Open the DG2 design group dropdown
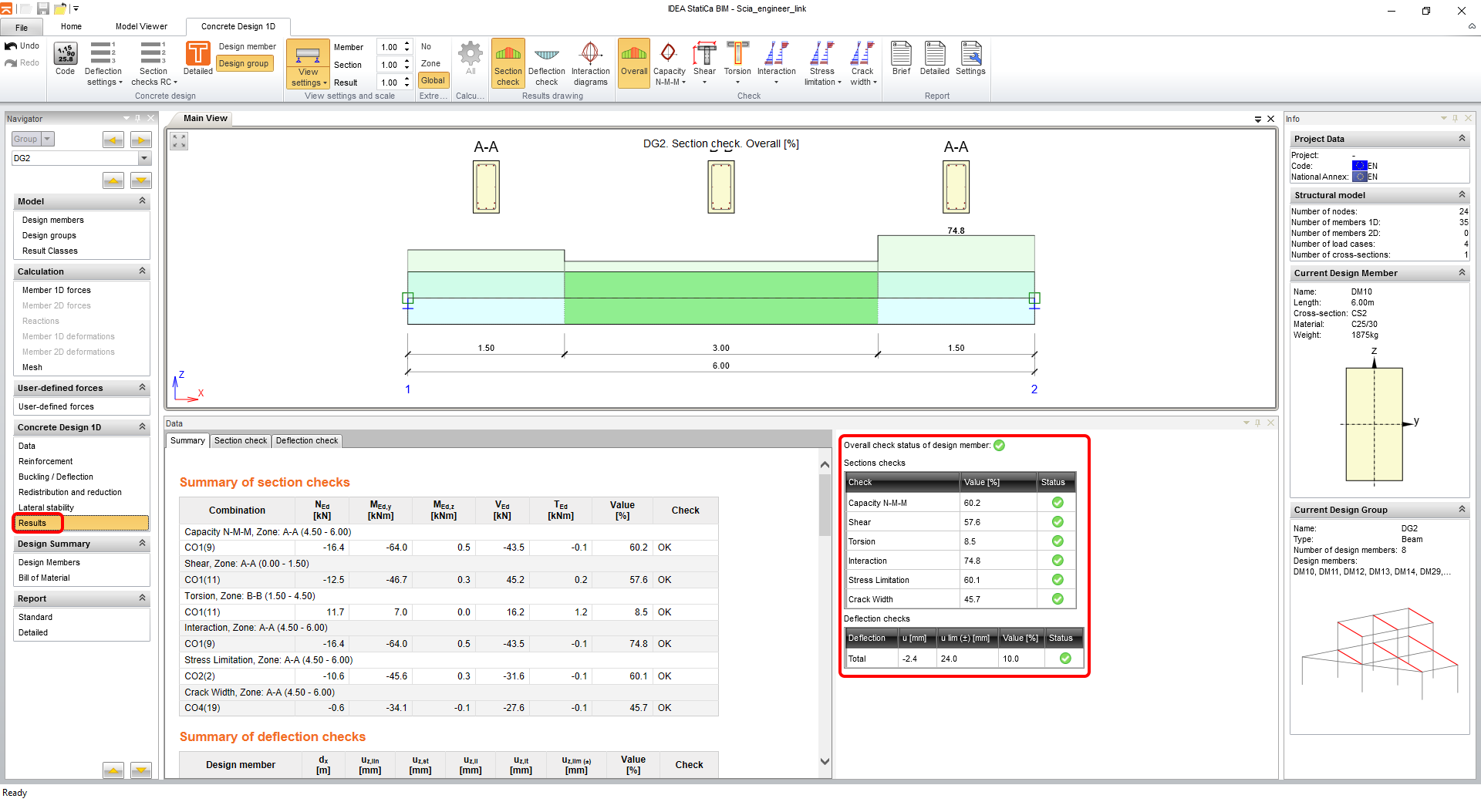The image size is (1481, 802). point(144,158)
